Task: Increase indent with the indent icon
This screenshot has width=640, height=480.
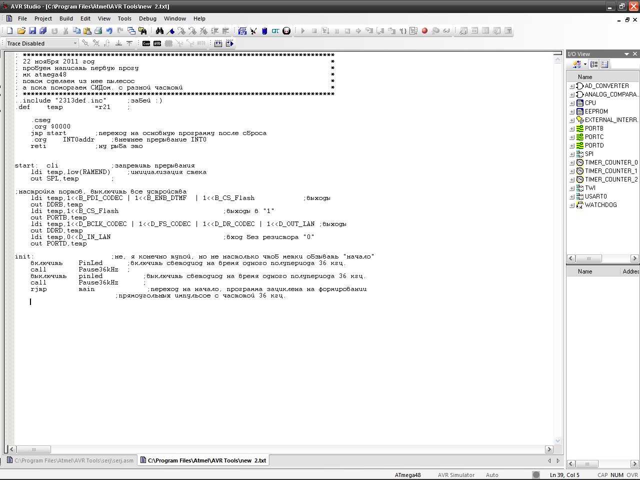Action: (x=214, y=31)
